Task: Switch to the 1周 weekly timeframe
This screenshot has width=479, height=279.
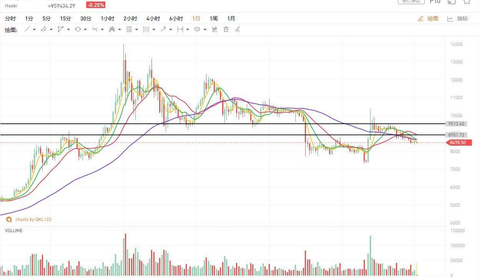Action: pyautogui.click(x=214, y=18)
